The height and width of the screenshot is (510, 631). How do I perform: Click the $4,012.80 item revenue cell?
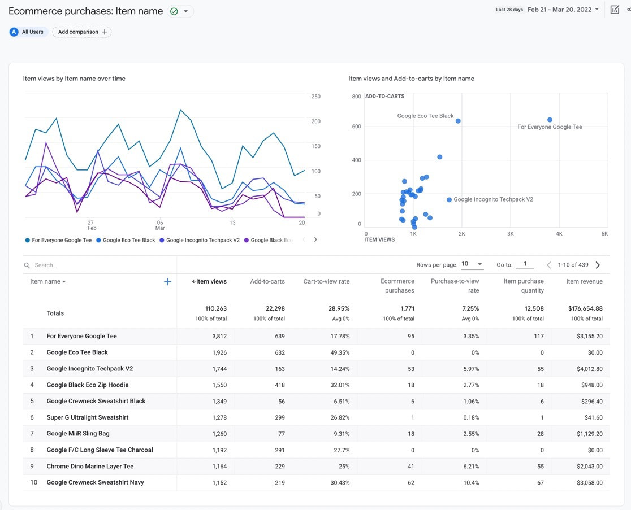point(590,369)
